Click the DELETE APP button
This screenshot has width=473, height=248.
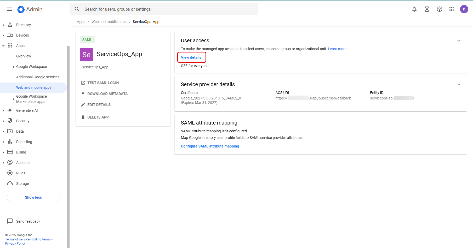click(x=98, y=117)
